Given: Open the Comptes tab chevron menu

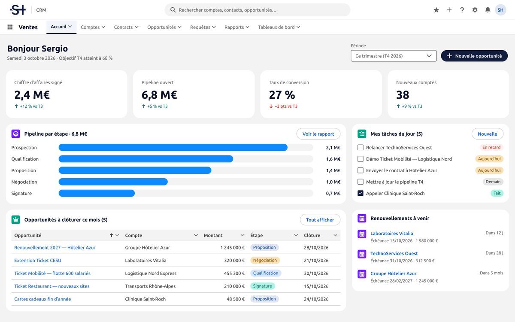Looking at the screenshot, I should (x=103, y=27).
